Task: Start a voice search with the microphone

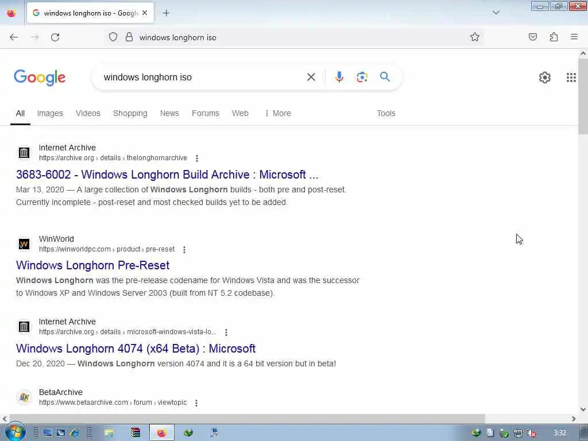Action: pos(339,77)
